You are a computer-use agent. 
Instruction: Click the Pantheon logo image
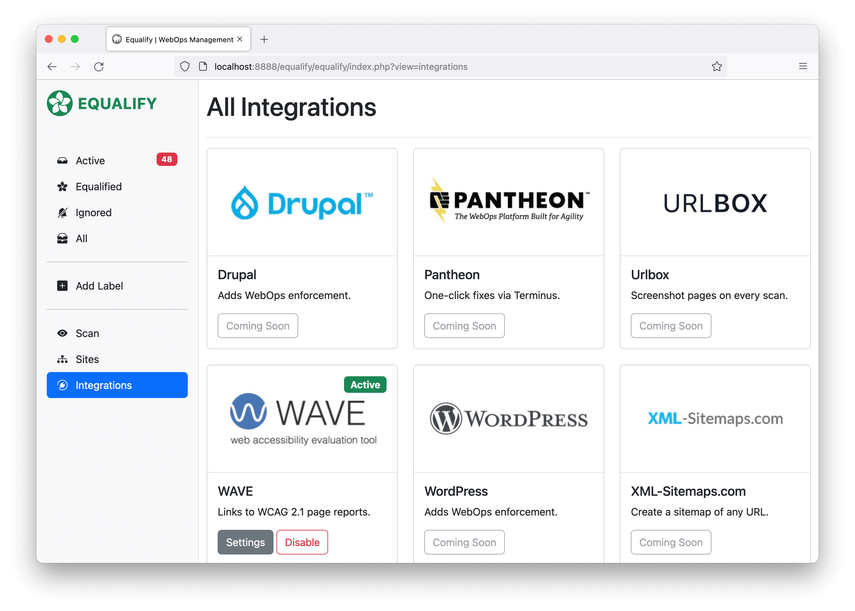509,201
